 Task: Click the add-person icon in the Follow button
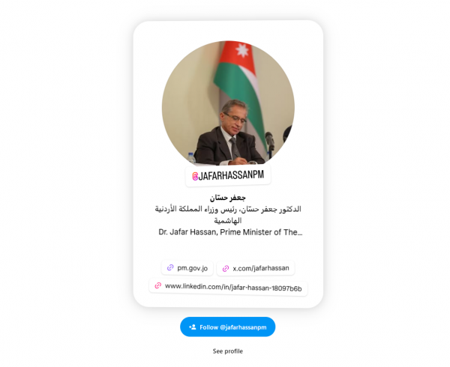pyautogui.click(x=193, y=327)
